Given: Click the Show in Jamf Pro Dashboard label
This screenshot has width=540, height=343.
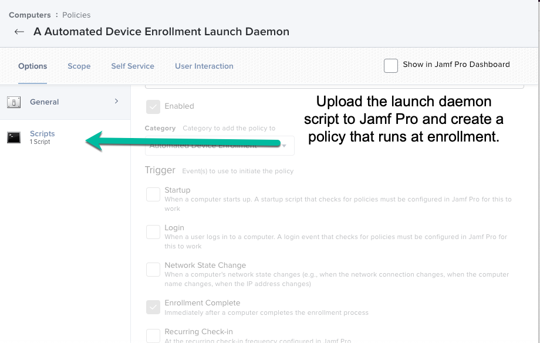Looking at the screenshot, I should point(456,65).
